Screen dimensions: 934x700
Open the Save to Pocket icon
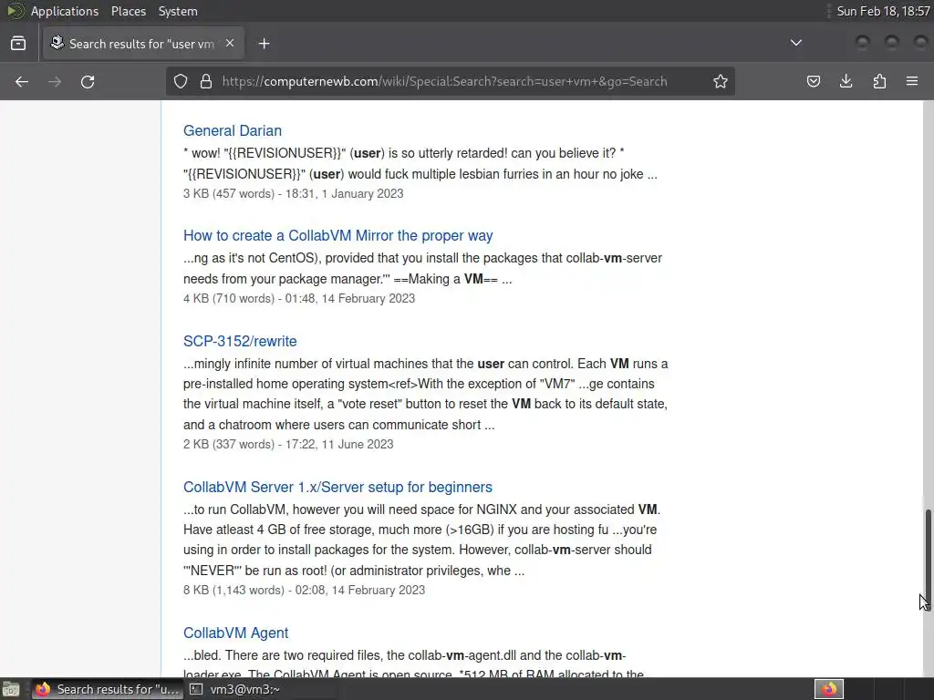click(813, 81)
